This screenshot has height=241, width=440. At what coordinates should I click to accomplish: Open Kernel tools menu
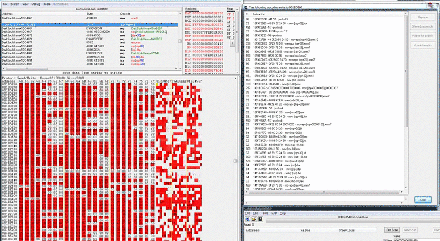(61, 4)
